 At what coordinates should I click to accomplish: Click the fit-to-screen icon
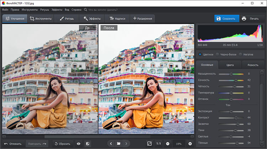tap(149, 144)
